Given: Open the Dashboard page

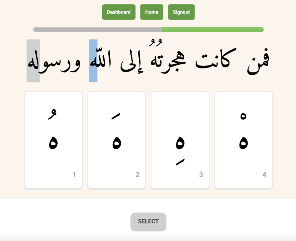Looking at the screenshot, I should point(118,12).
